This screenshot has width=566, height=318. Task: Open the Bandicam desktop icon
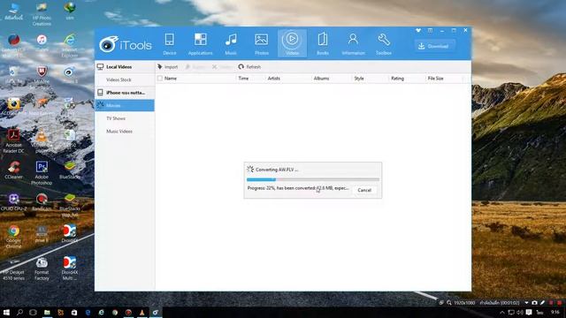click(42, 202)
